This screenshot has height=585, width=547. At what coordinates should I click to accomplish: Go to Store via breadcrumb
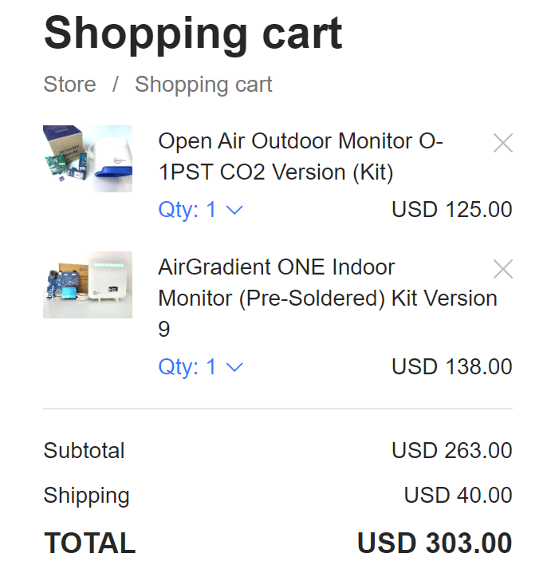click(x=69, y=84)
